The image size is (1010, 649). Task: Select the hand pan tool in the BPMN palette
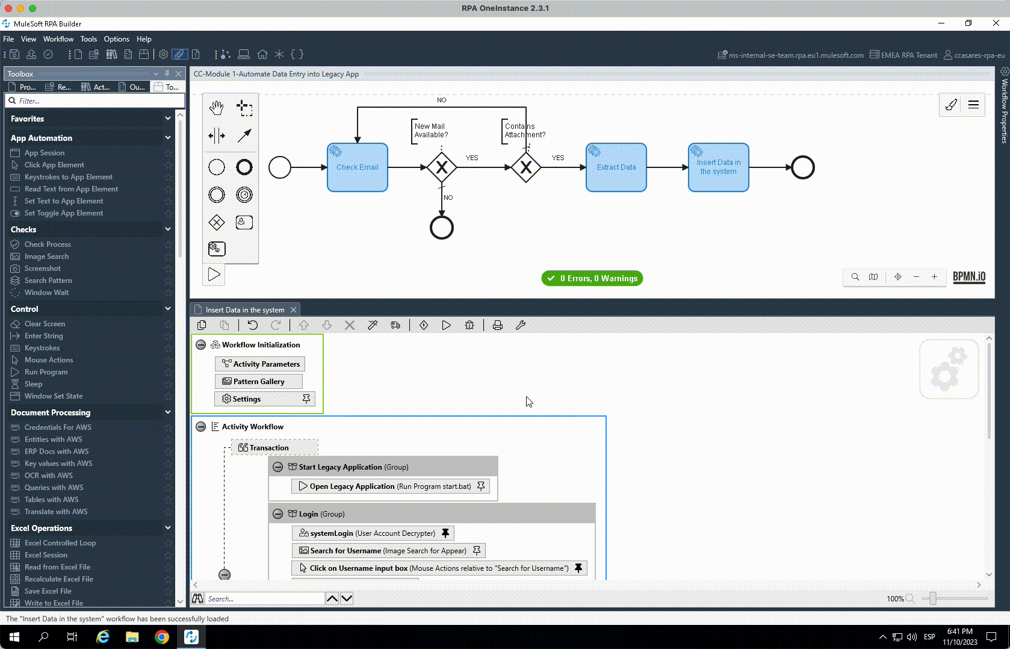click(x=216, y=108)
